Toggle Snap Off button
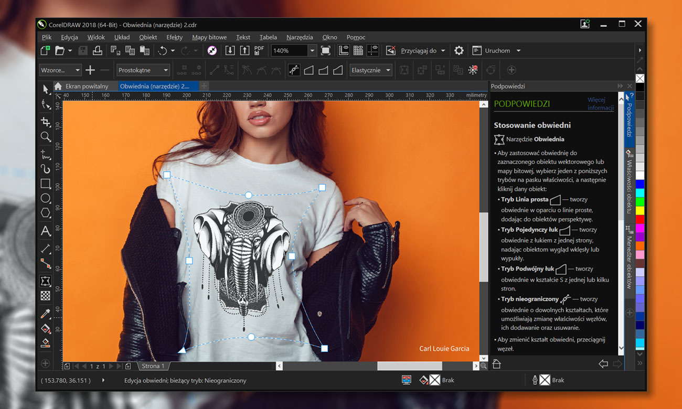This screenshot has width=682, height=409. (x=391, y=50)
